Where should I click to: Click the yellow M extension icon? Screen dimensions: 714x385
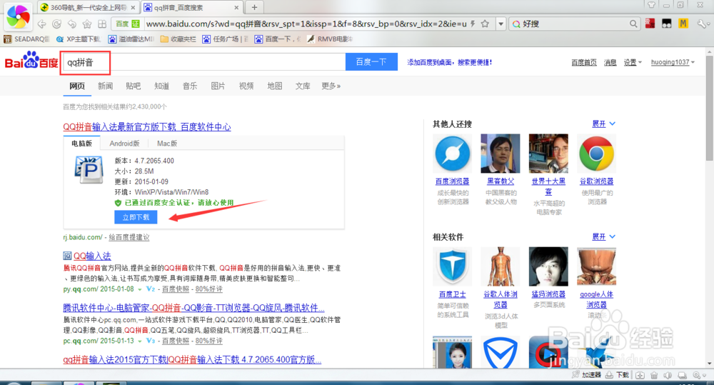[683, 24]
